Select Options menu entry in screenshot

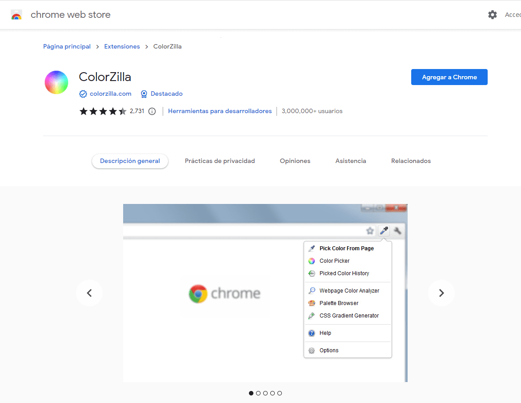coord(348,350)
